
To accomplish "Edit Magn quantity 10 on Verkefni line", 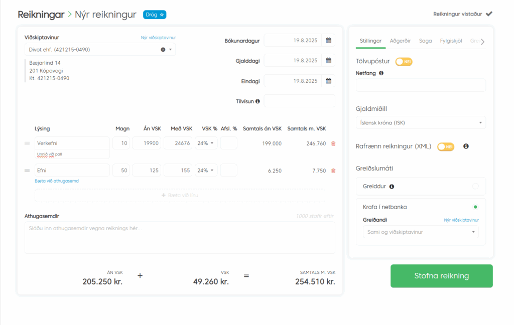I will 121,143.
